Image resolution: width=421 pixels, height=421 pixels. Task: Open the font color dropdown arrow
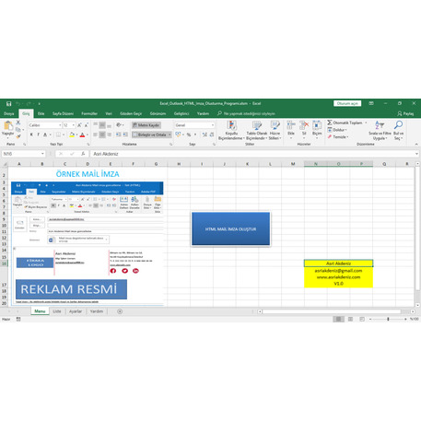[88, 134]
